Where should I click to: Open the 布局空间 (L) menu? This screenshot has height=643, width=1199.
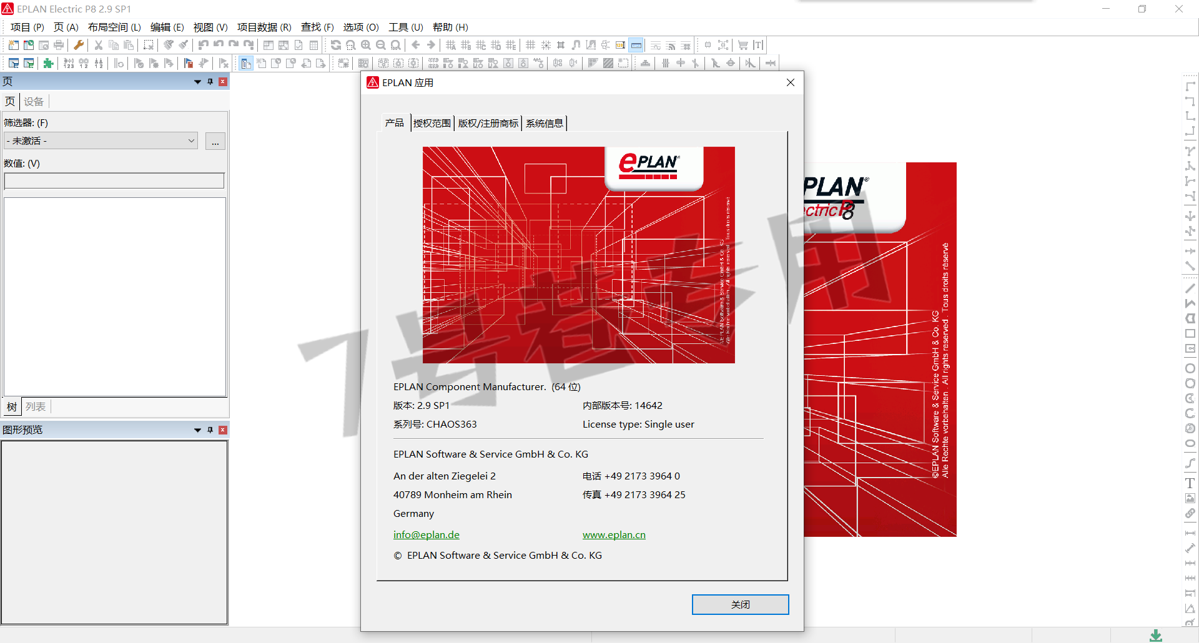pyautogui.click(x=114, y=27)
